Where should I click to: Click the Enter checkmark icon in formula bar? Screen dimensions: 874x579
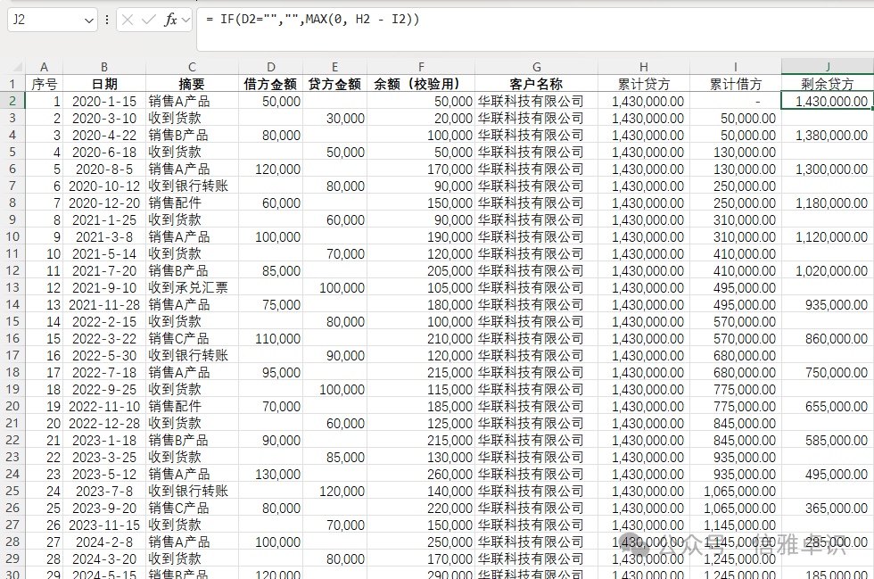(148, 21)
